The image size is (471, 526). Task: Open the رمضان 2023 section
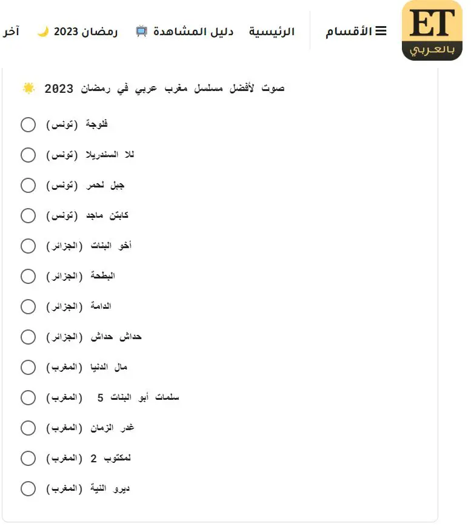pos(85,32)
